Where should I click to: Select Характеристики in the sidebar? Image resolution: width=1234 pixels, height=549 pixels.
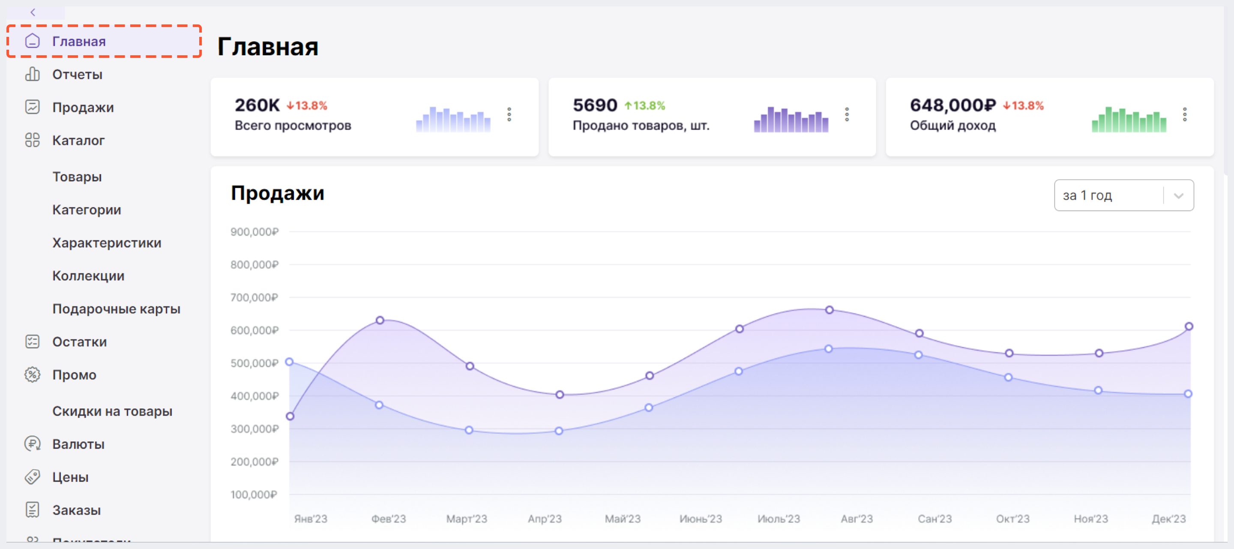(107, 243)
